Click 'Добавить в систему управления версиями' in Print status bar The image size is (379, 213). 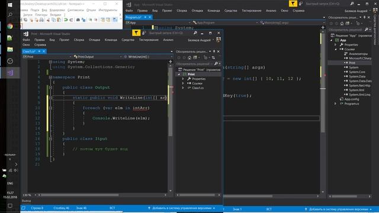[181, 208]
